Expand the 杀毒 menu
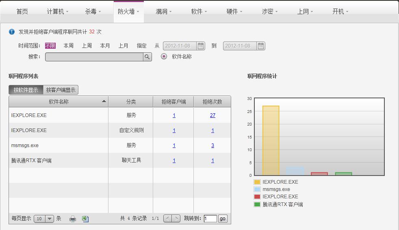399x230 pixels. click(93, 11)
